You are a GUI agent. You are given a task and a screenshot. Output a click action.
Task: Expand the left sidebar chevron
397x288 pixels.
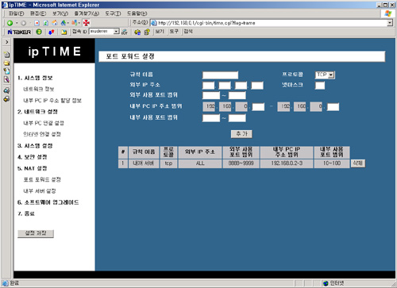[7, 42]
